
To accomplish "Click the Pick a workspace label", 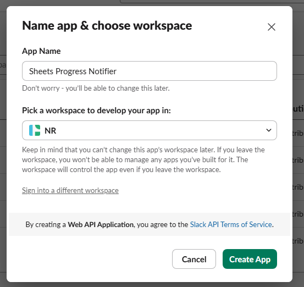I will coord(96,111).
